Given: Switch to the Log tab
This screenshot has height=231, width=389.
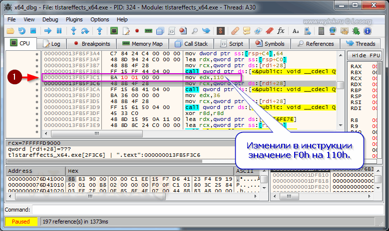Looking at the screenshot, I should [51, 44].
